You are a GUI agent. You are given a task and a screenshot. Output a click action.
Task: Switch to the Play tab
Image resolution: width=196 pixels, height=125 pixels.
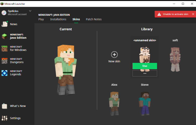coord(41,19)
